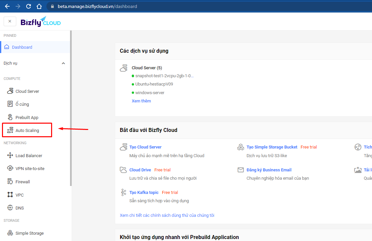This screenshot has width=372, height=241.
Task: Open the Ubuntu-hestiacpV09 server entry
Action: [x=154, y=84]
